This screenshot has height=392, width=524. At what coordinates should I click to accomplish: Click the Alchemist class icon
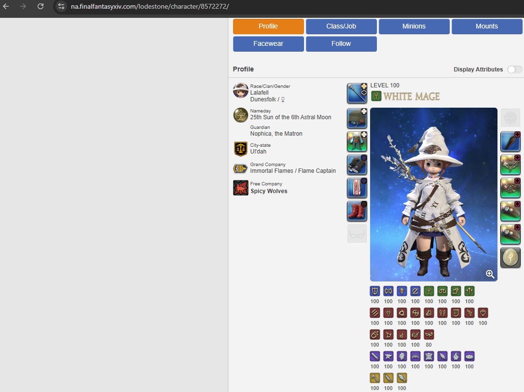[x=456, y=357]
